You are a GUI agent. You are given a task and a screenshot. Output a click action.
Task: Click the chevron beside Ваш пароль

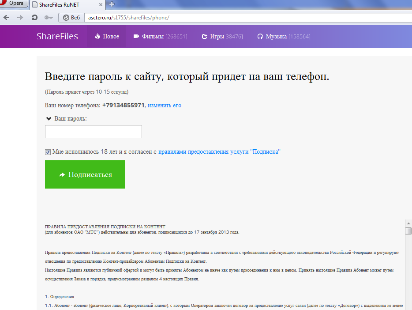pos(49,119)
